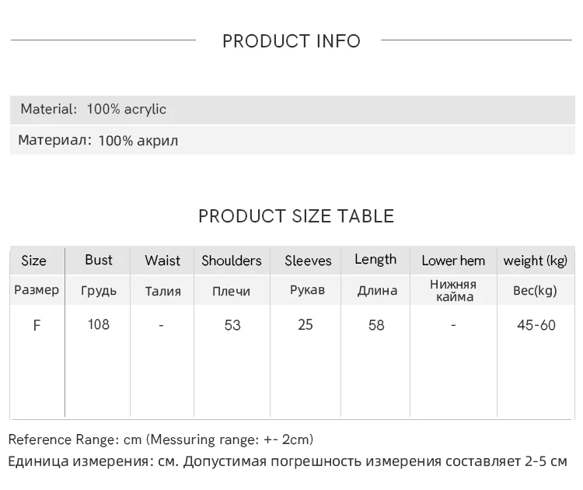Image resolution: width=583 pixels, height=490 pixels.
Task: Click the PRODUCT INFO heading
Action: (291, 41)
